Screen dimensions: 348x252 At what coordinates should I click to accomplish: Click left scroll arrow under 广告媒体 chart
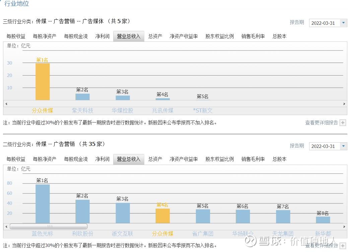(x=6, y=104)
